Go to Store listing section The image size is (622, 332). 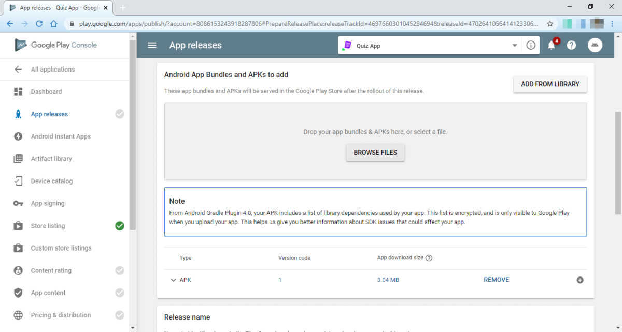pos(48,226)
